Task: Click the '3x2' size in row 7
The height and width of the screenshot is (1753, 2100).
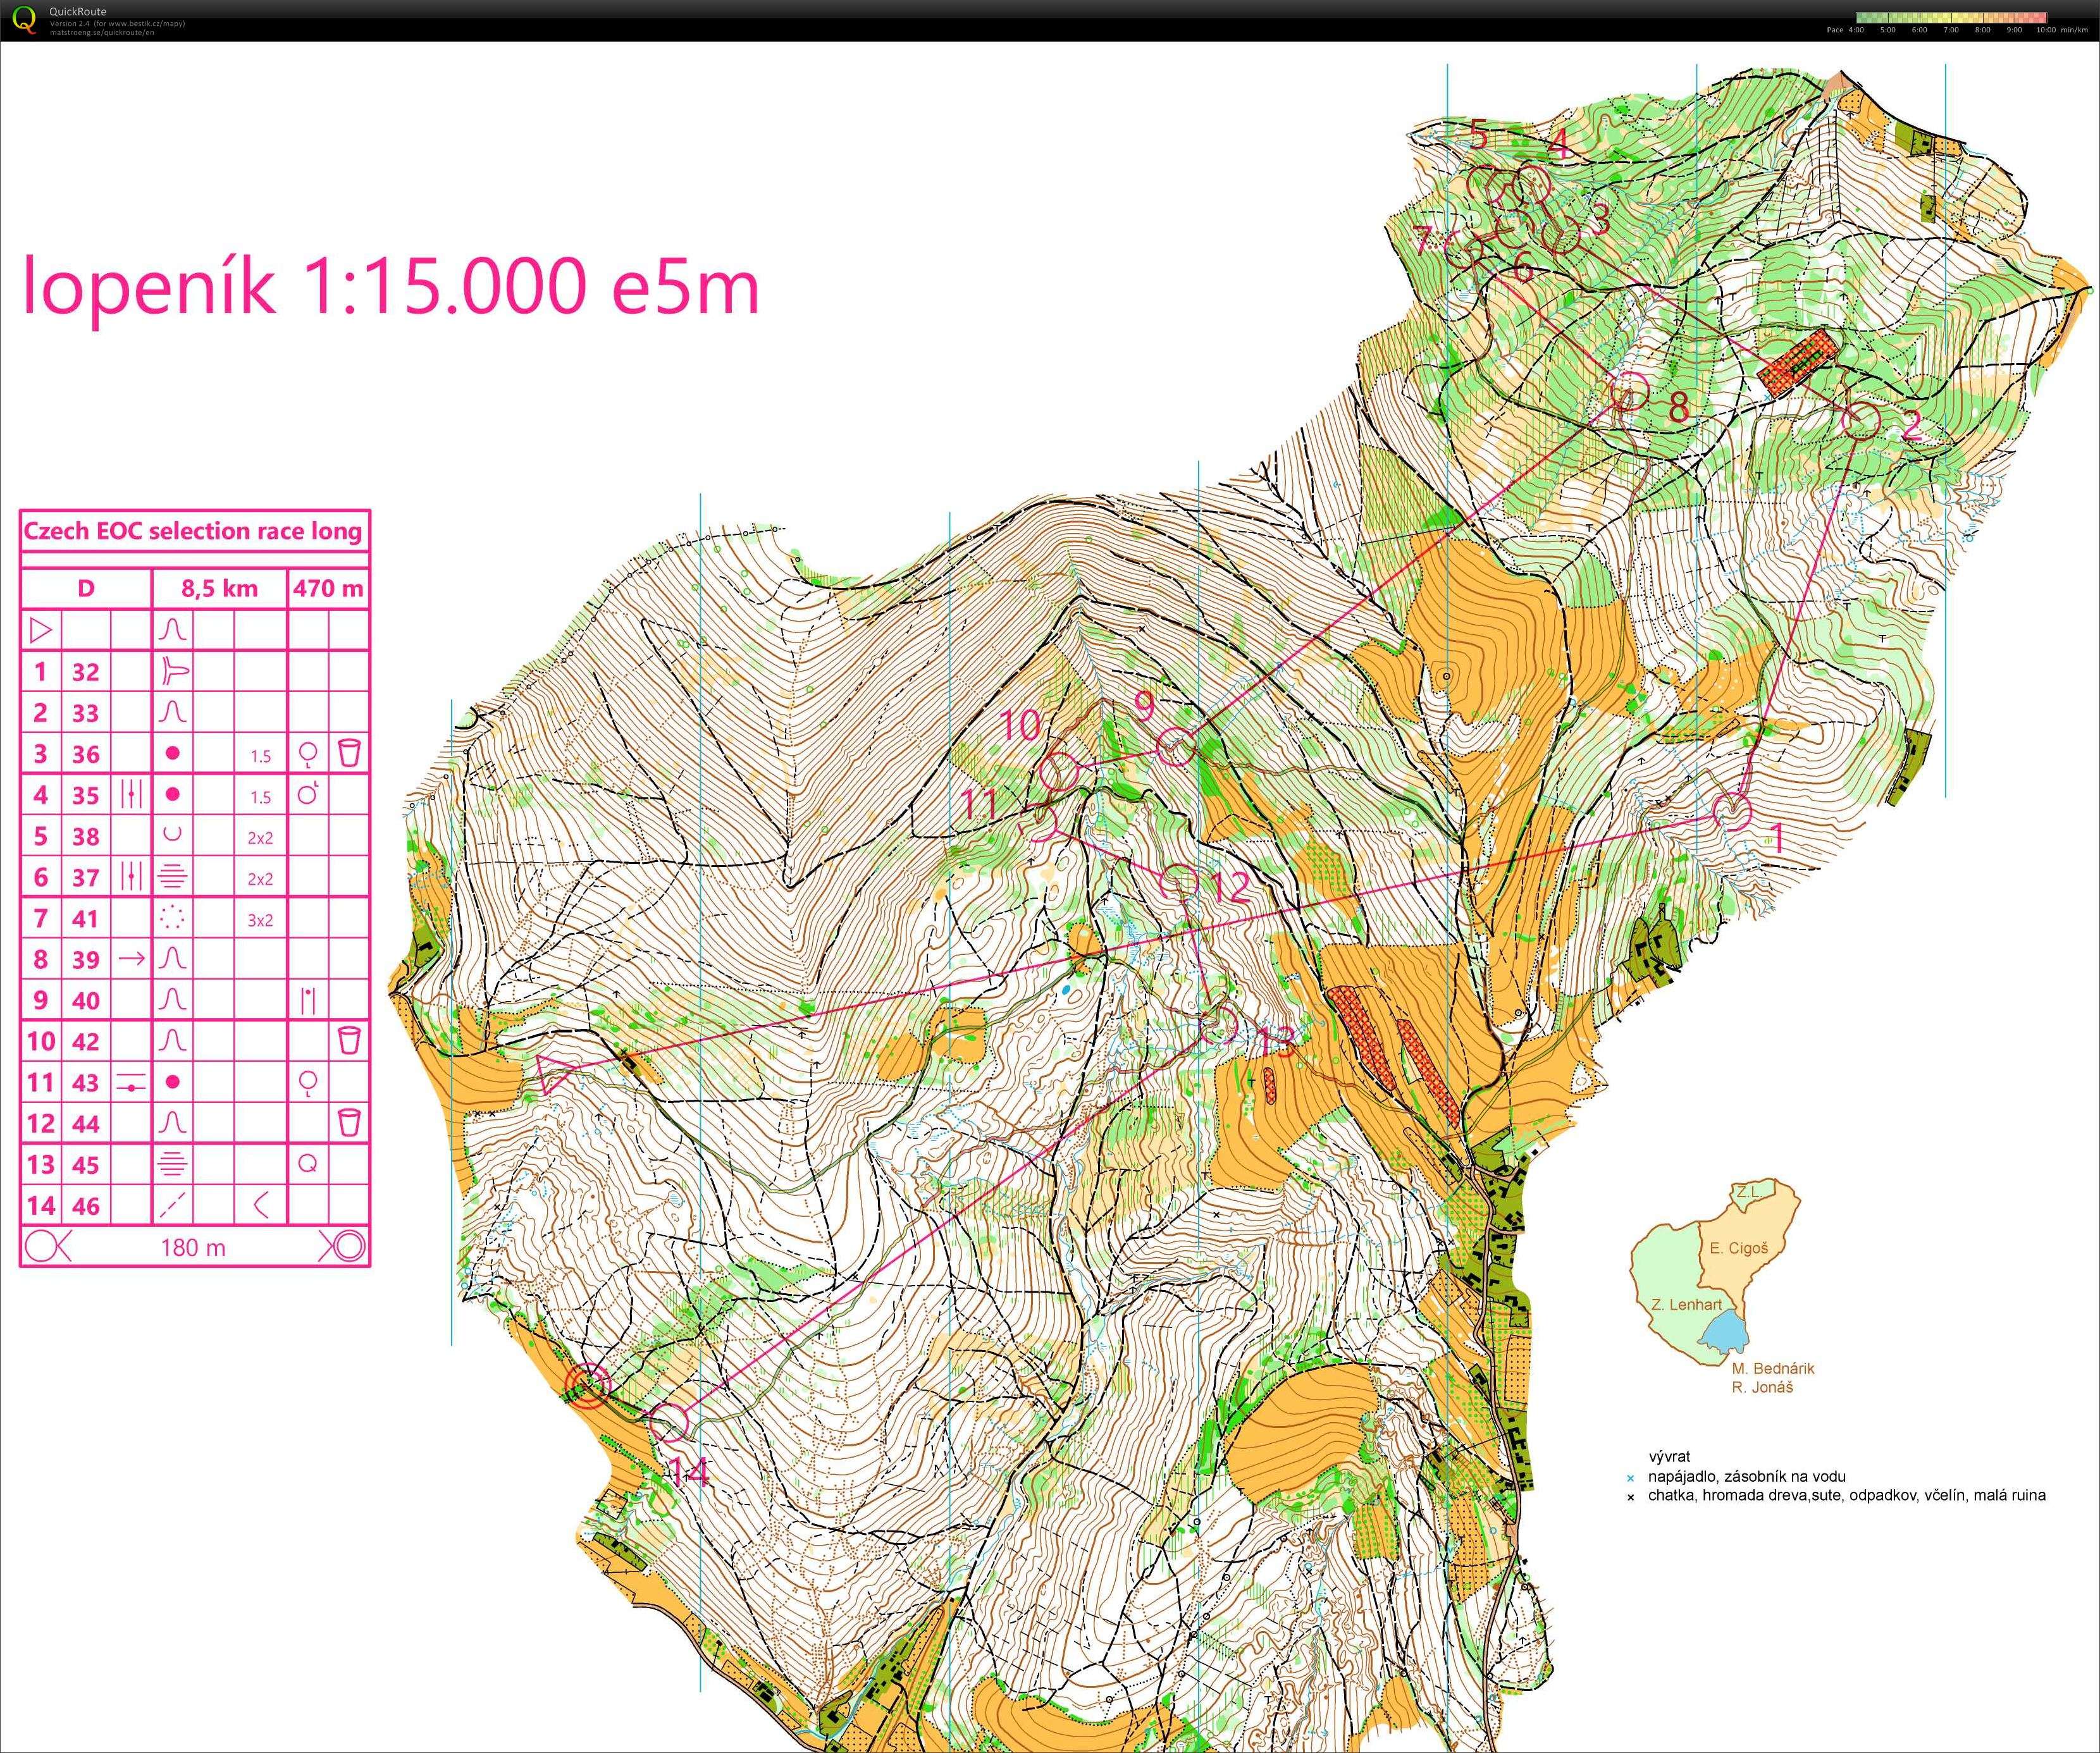Action: (x=260, y=920)
